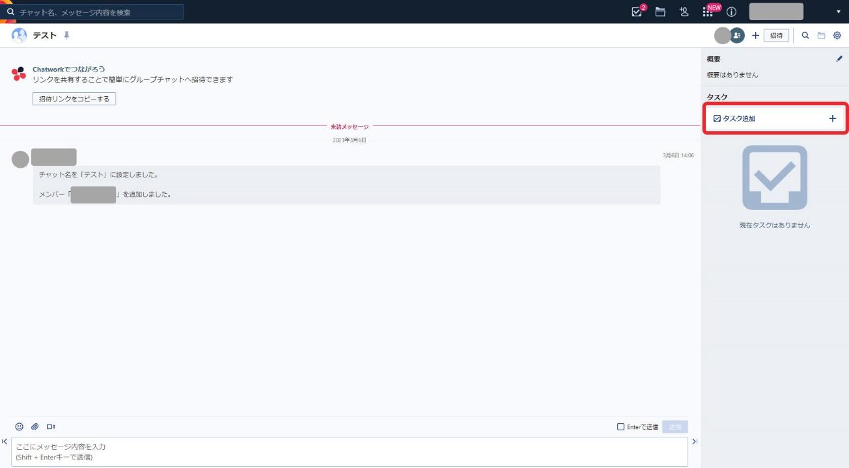Enable the Enterで送信 checkbox
This screenshot has height=468, width=849.
click(620, 426)
